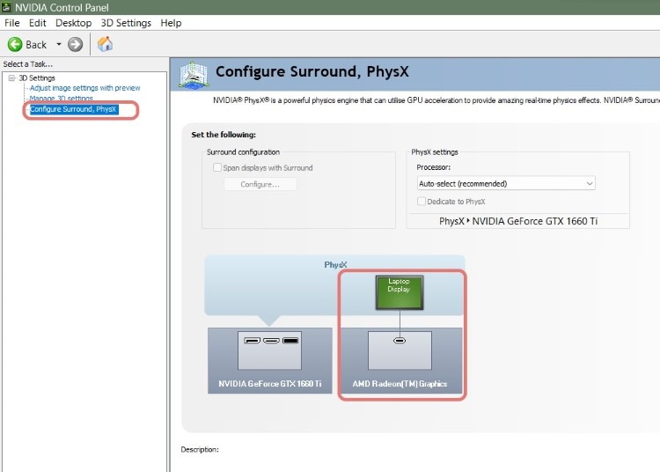
Task: Click the NVIDIA Control Panel title bar icon
Action: 6,7
